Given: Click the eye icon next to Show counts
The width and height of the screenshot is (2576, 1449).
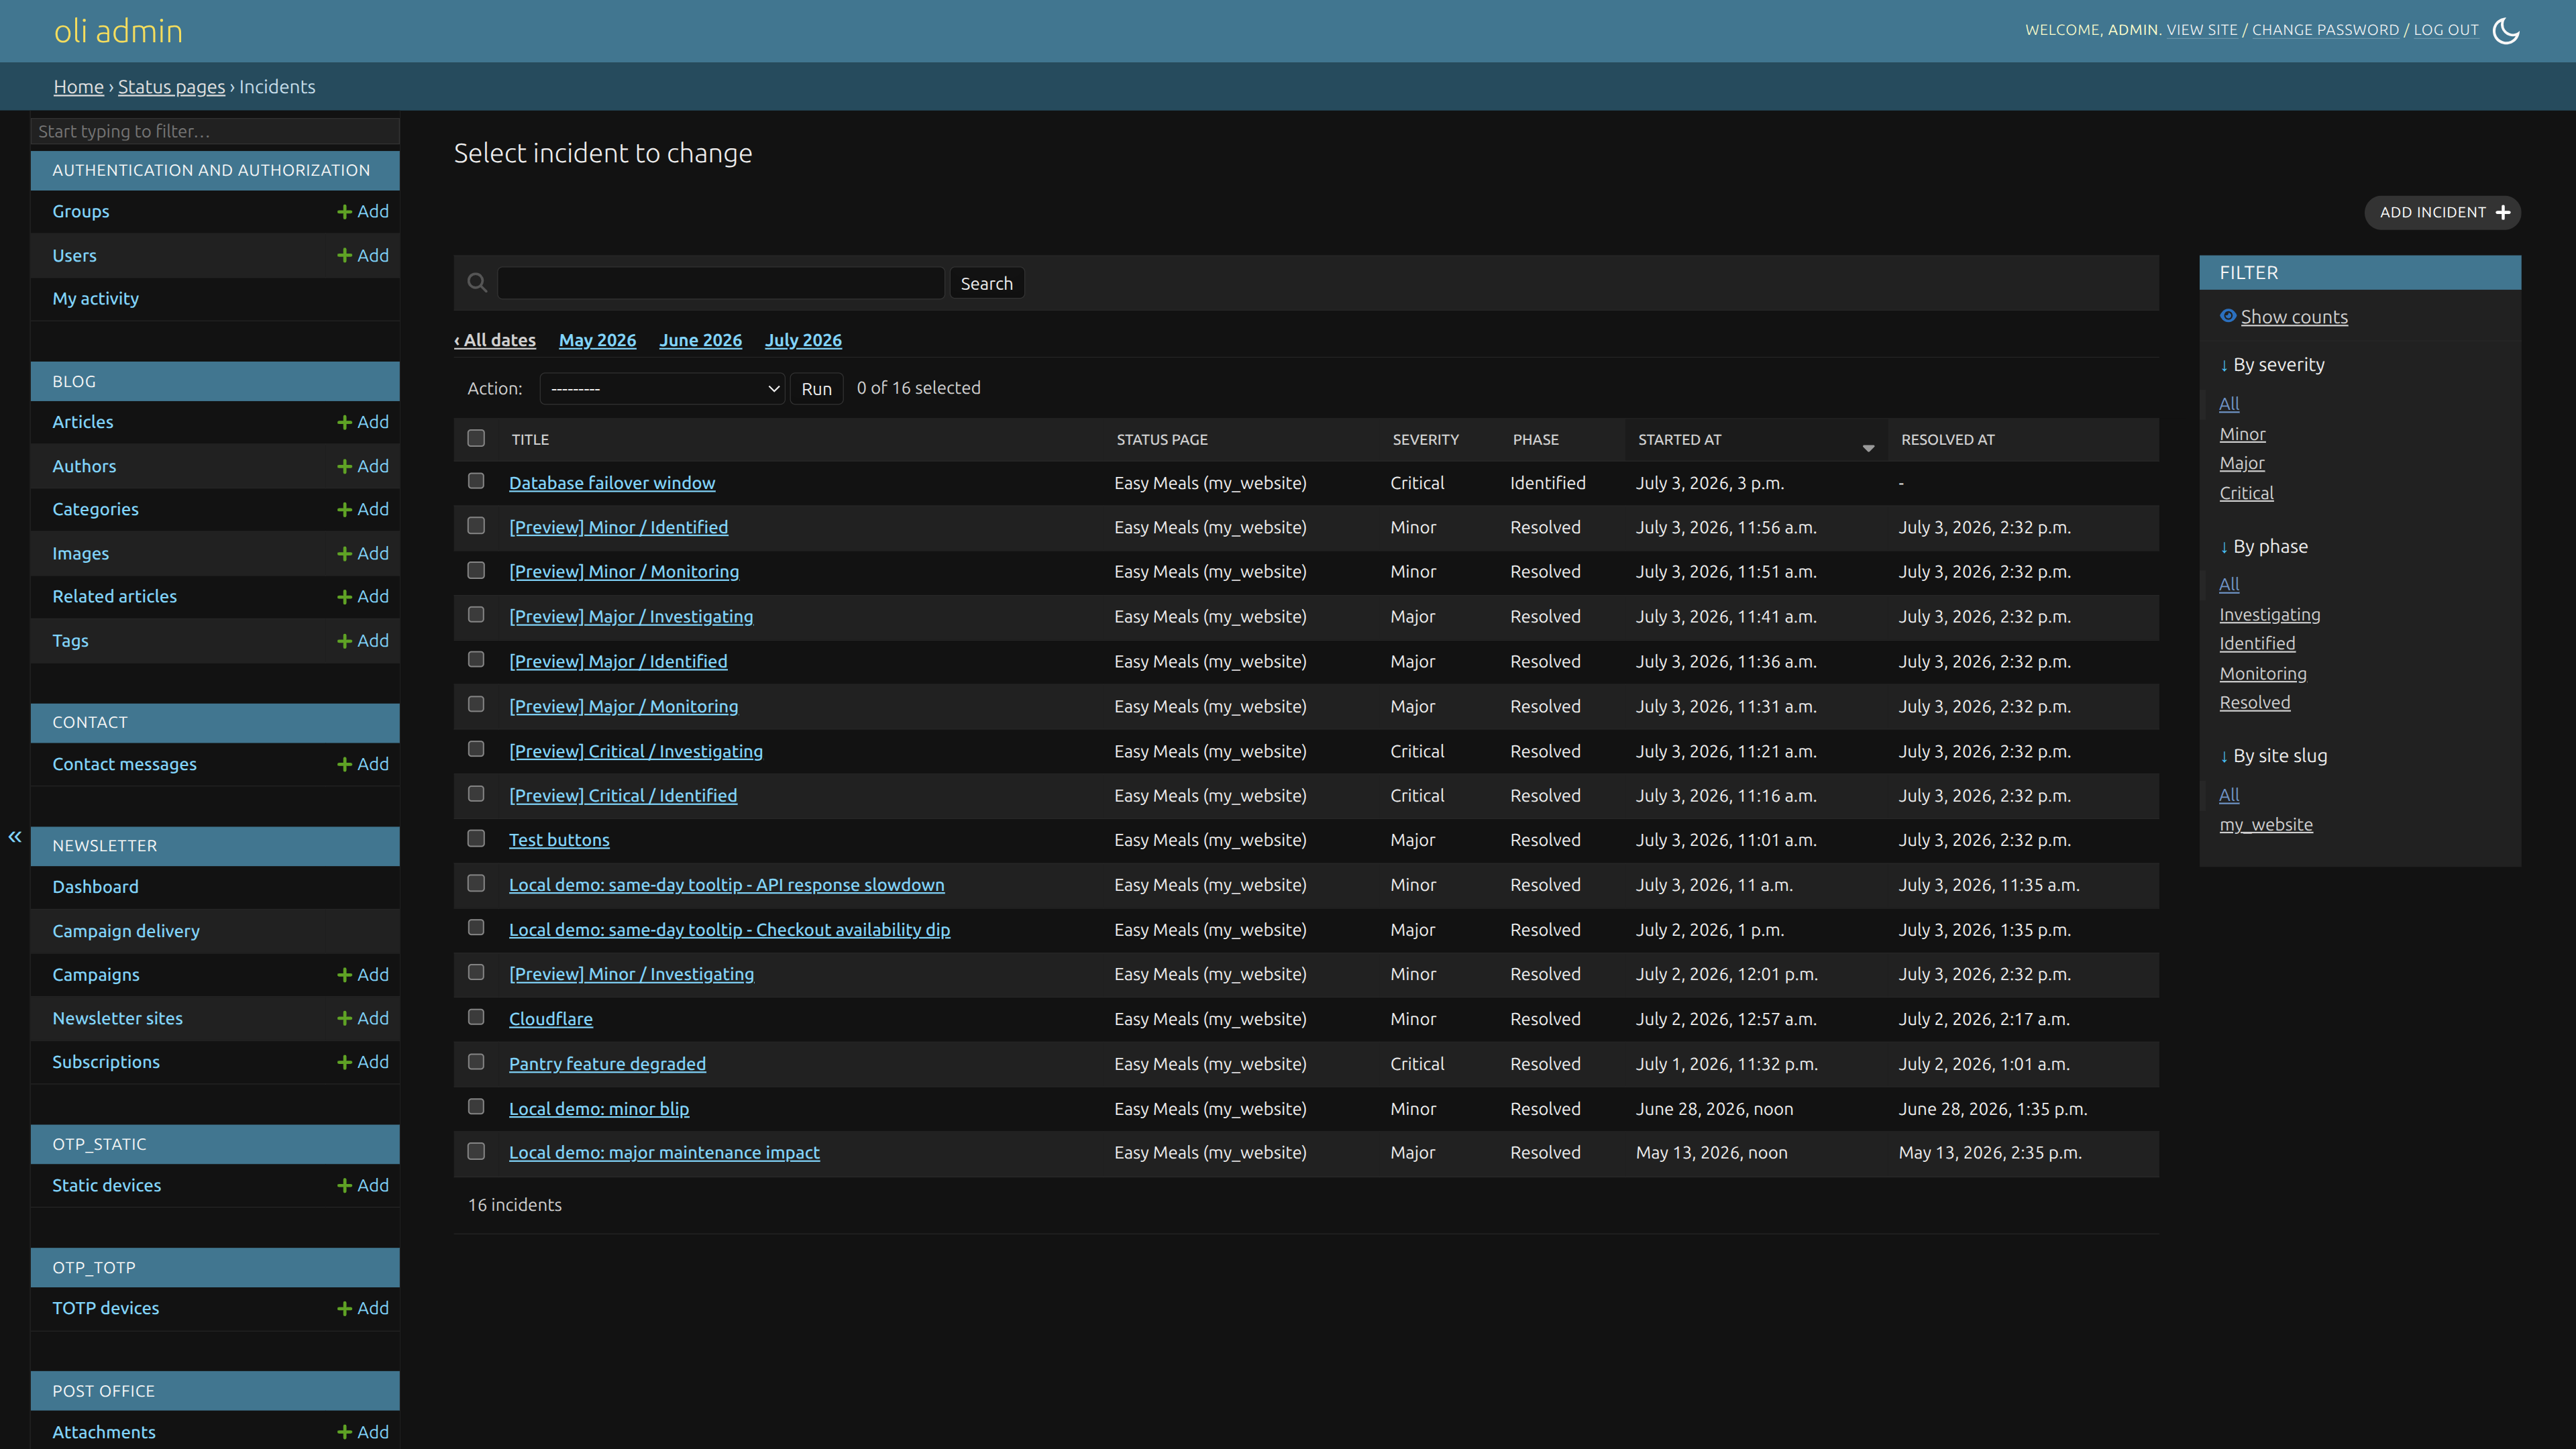Looking at the screenshot, I should click(2228, 316).
